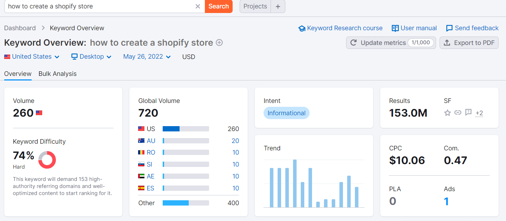Click the Ads count value 1

(x=446, y=201)
